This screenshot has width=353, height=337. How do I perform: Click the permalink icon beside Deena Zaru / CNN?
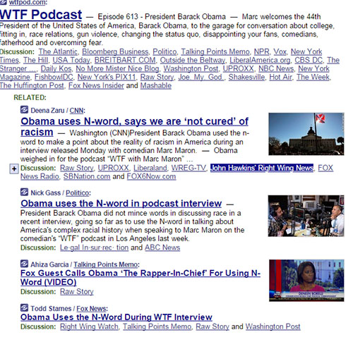(x=24, y=110)
